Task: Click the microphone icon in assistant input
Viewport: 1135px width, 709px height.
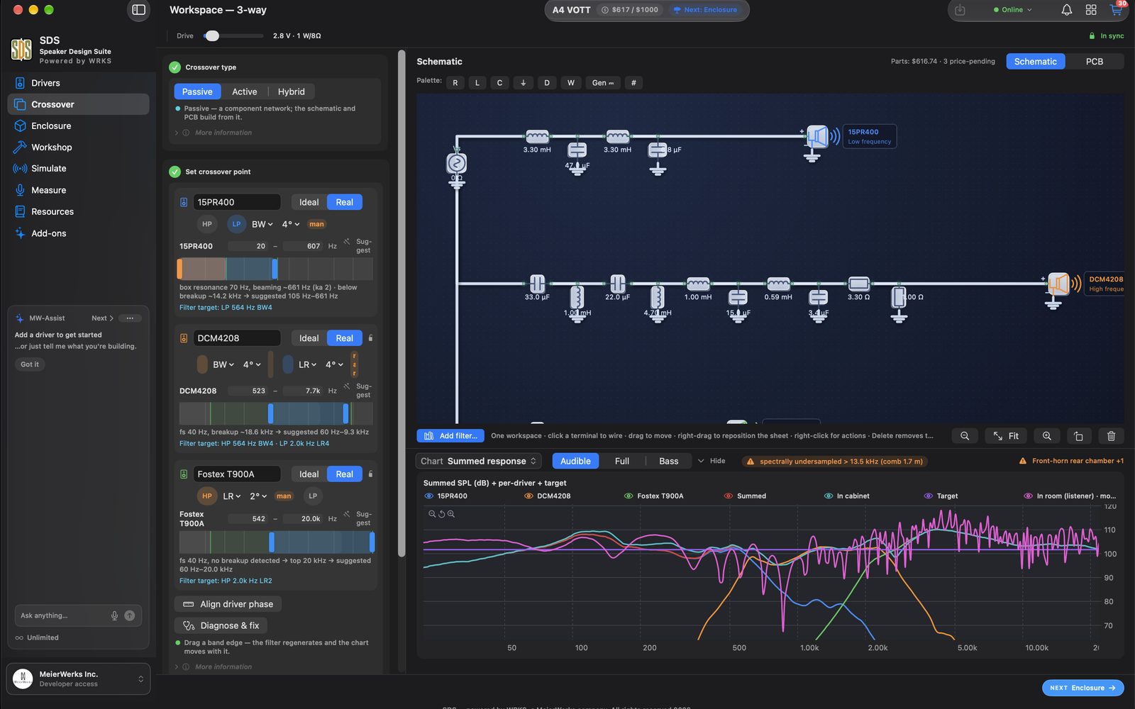Action: [114, 615]
